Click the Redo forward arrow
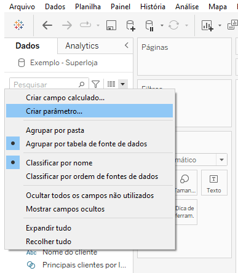 67,25
